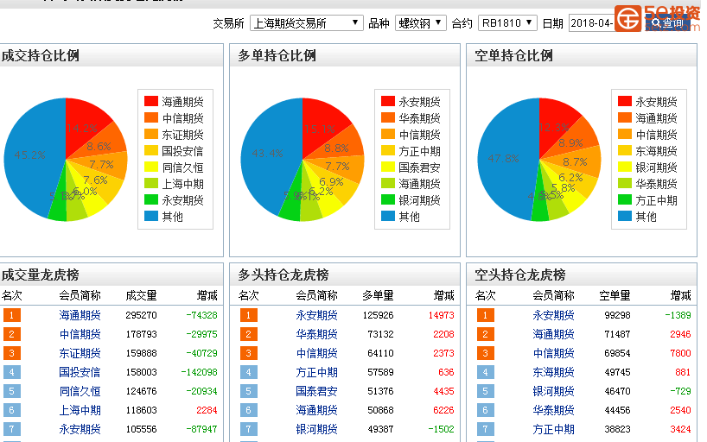Click the value 46470 for 银河期货
This screenshot has height=442, width=707.
(x=617, y=391)
